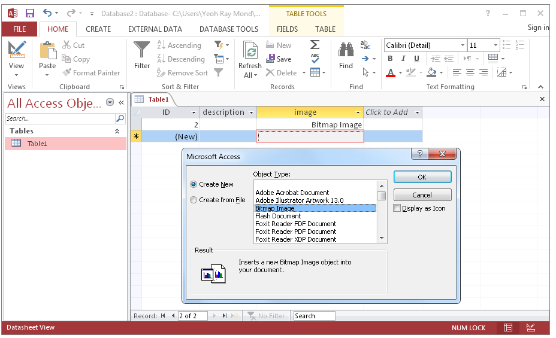
Task: Expand the image column dropdown arrow
Action: (358, 112)
